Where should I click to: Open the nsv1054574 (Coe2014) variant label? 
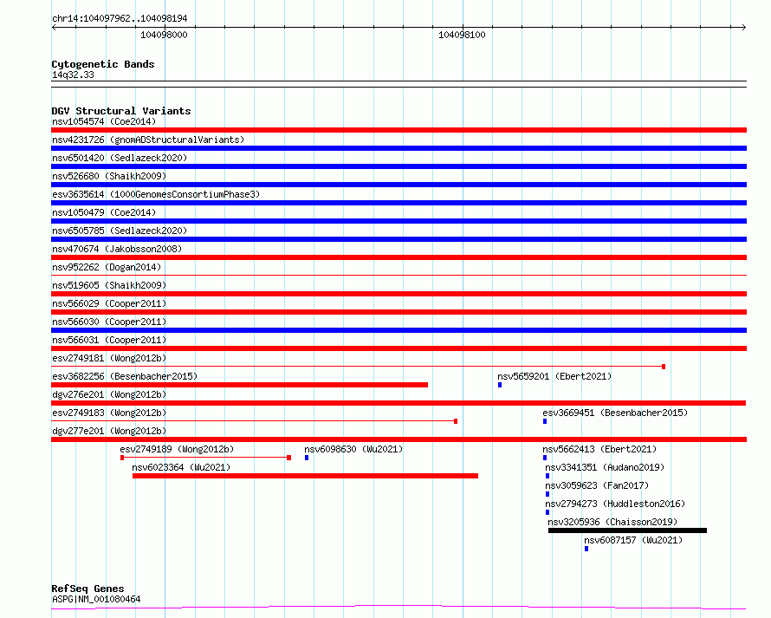coord(104,121)
